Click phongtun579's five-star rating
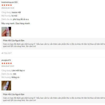Screen dimensions: 105x105 point(7,63)
